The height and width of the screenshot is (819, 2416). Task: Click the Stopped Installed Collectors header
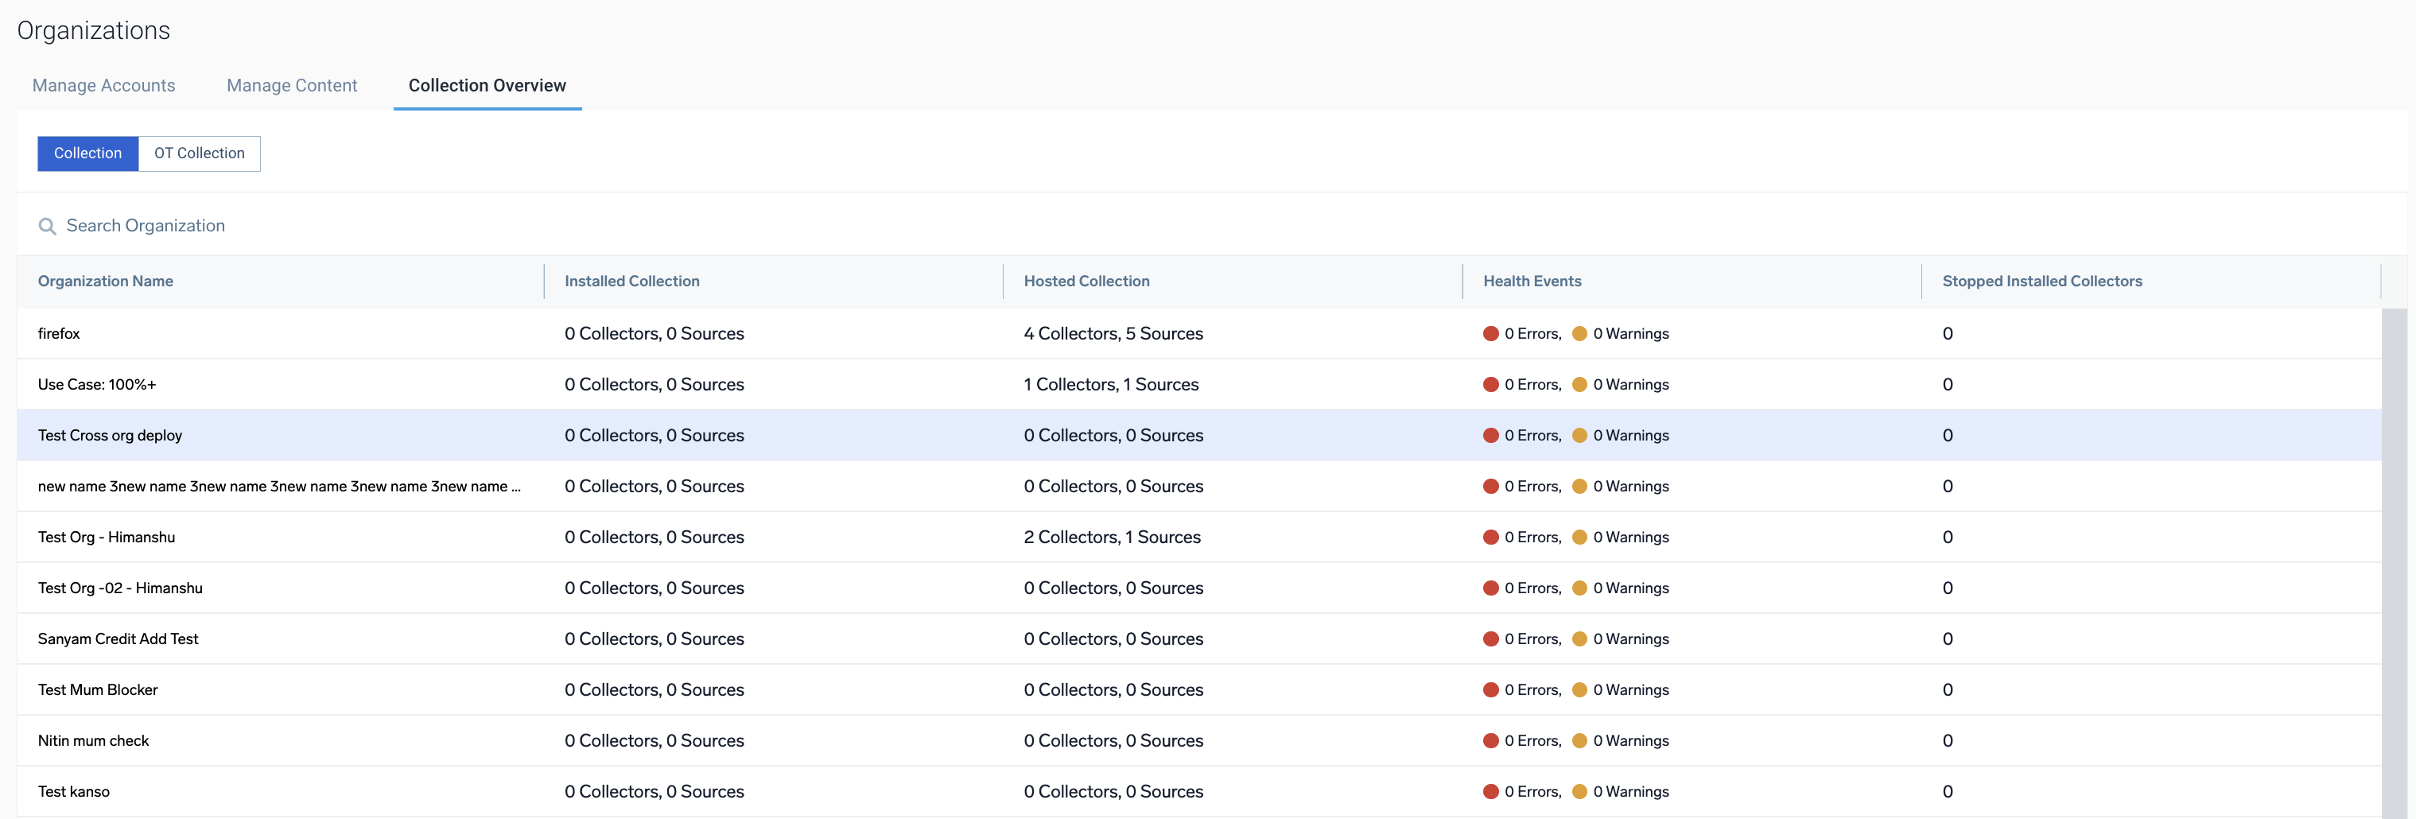click(2041, 281)
